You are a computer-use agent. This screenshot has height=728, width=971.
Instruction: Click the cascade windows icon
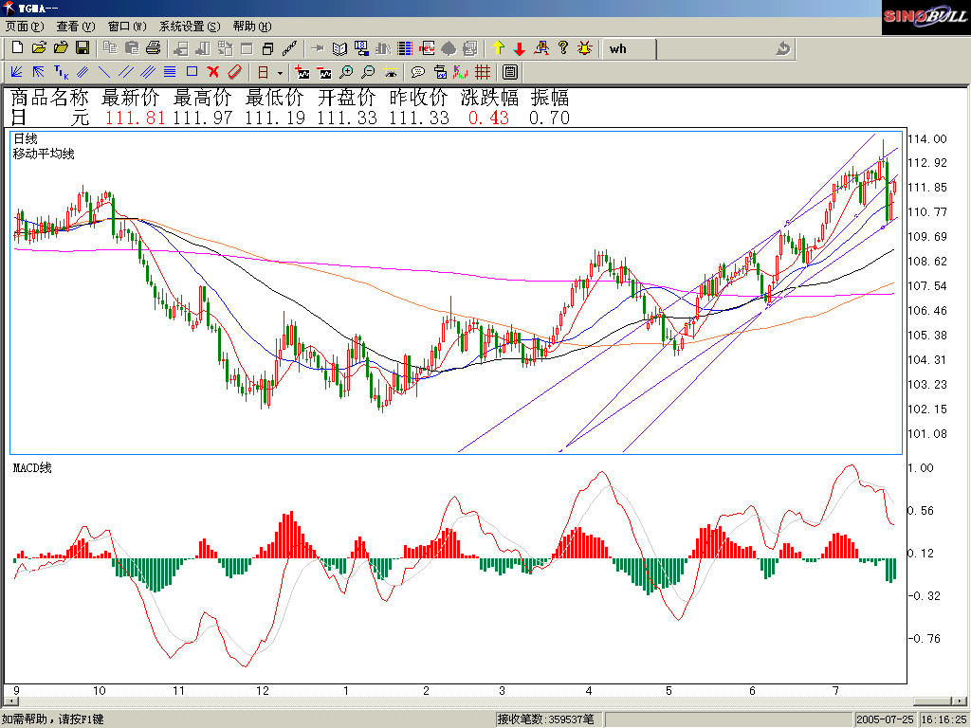pos(267,48)
